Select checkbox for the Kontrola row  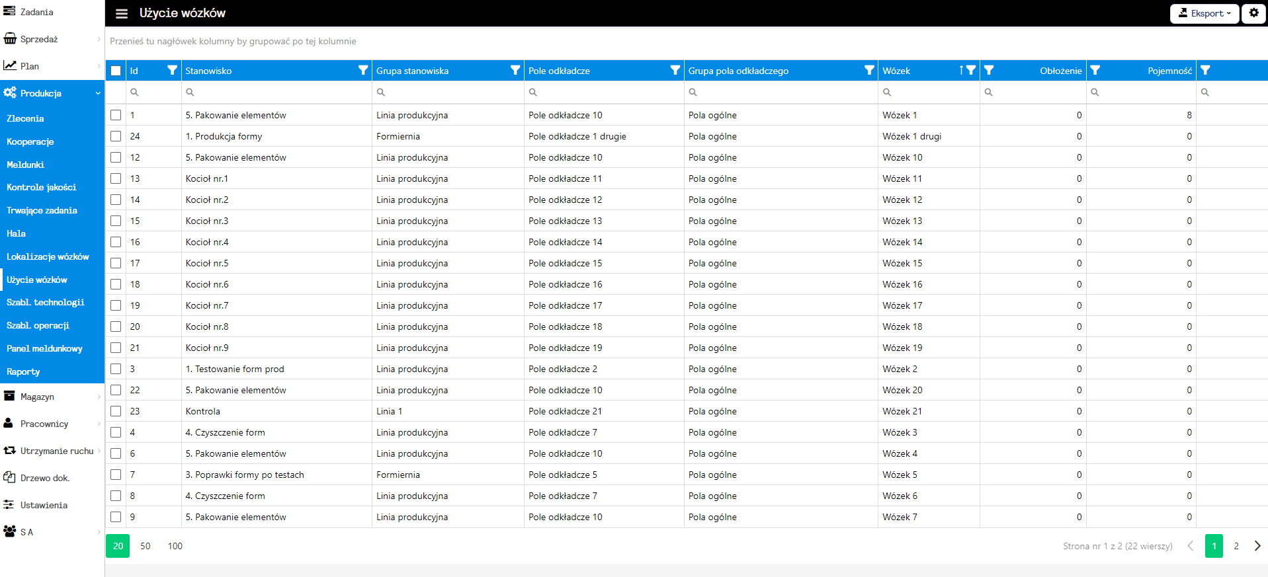[116, 411]
